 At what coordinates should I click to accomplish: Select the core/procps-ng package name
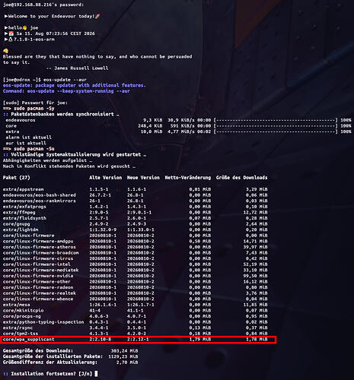click(22, 316)
